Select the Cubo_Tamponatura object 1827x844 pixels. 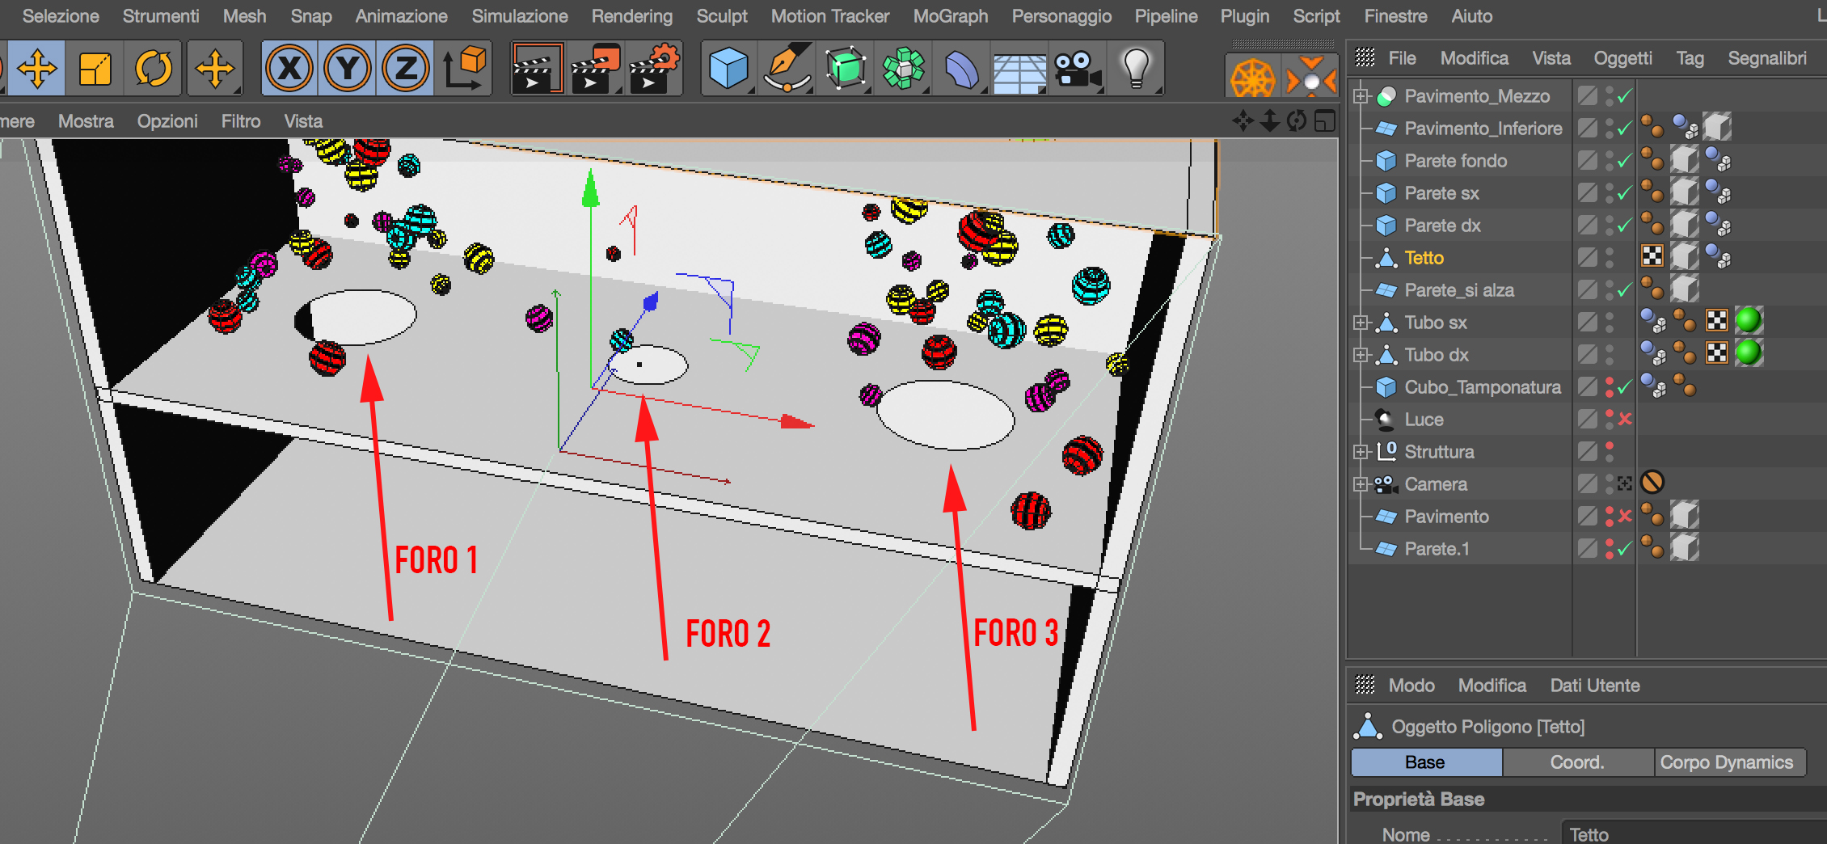point(1483,387)
